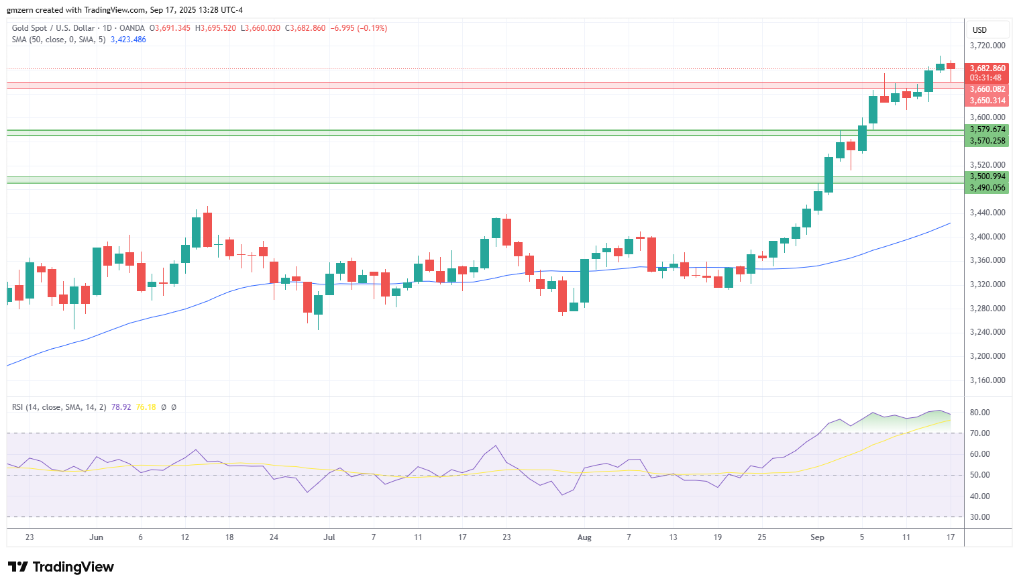This screenshot has width=1019, height=587.
Task: Click the red level label 3,660.082
Action: [987, 89]
